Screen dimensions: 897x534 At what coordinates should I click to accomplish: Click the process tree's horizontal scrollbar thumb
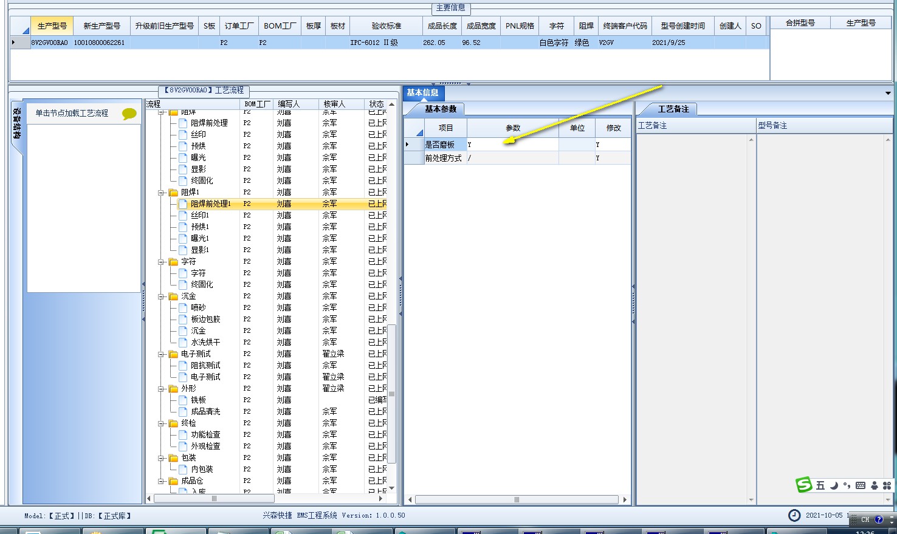coord(214,499)
